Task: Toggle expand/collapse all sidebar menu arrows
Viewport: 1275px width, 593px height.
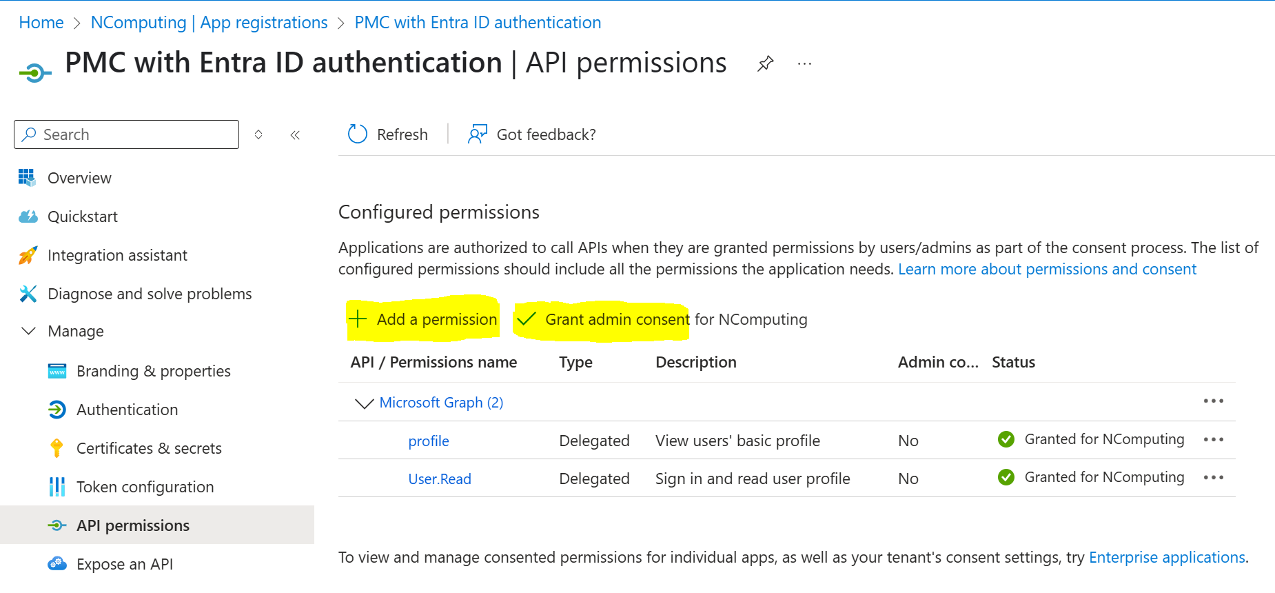Action: click(258, 134)
